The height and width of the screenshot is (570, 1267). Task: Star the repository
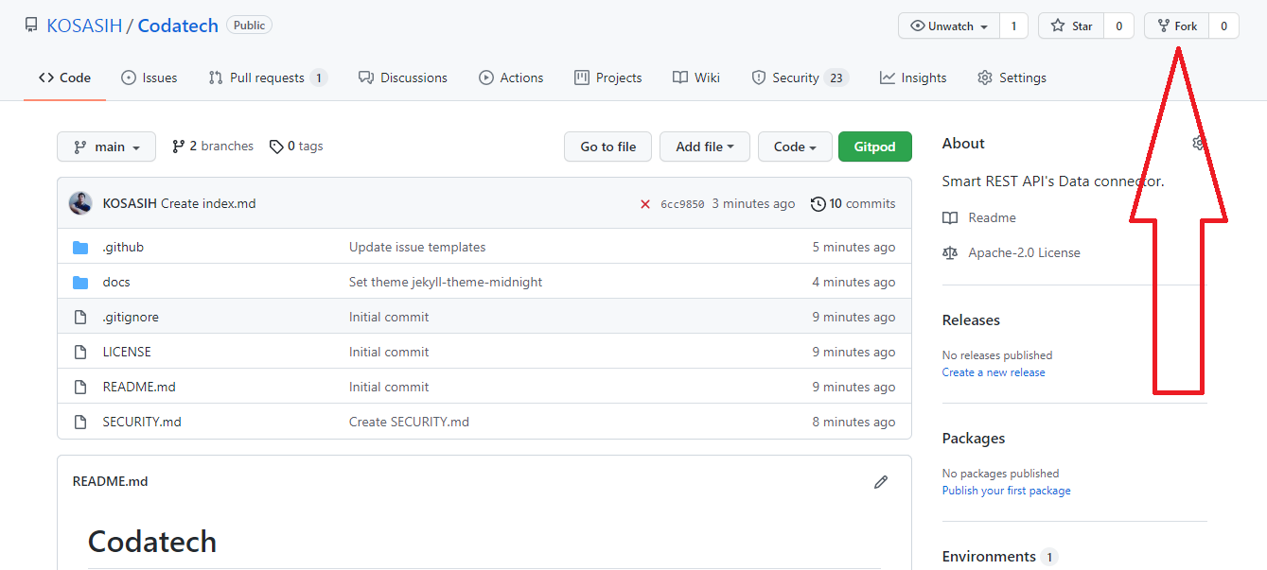1071,26
